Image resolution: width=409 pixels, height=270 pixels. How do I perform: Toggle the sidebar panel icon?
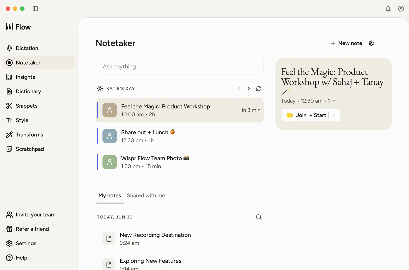pos(35,9)
